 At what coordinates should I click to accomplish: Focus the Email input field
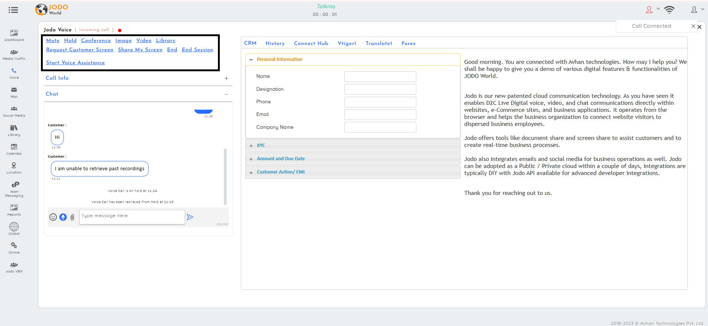[x=380, y=114]
